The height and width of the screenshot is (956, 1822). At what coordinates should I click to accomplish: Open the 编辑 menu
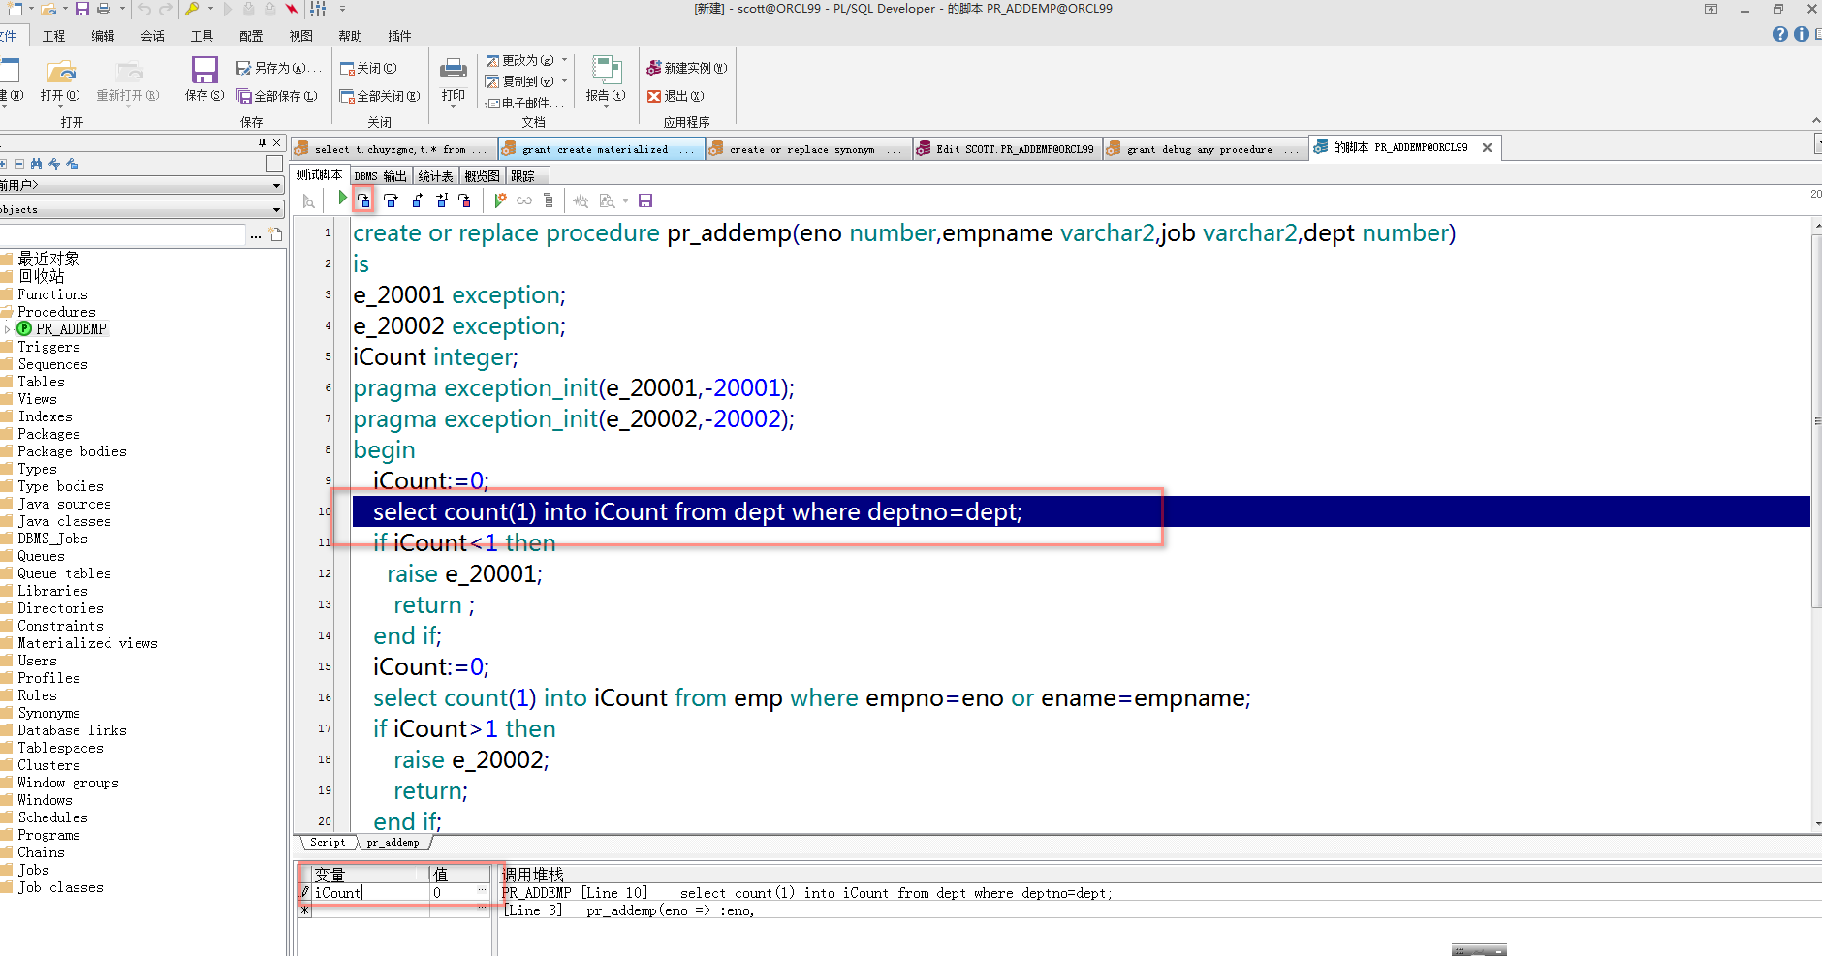pos(103,36)
